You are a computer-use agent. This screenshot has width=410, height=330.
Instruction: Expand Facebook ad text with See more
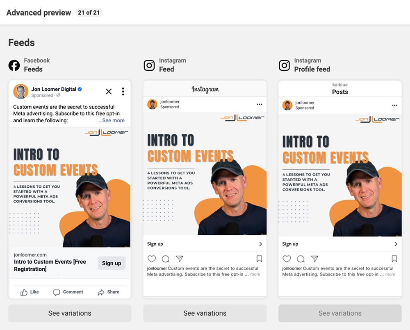click(x=112, y=121)
